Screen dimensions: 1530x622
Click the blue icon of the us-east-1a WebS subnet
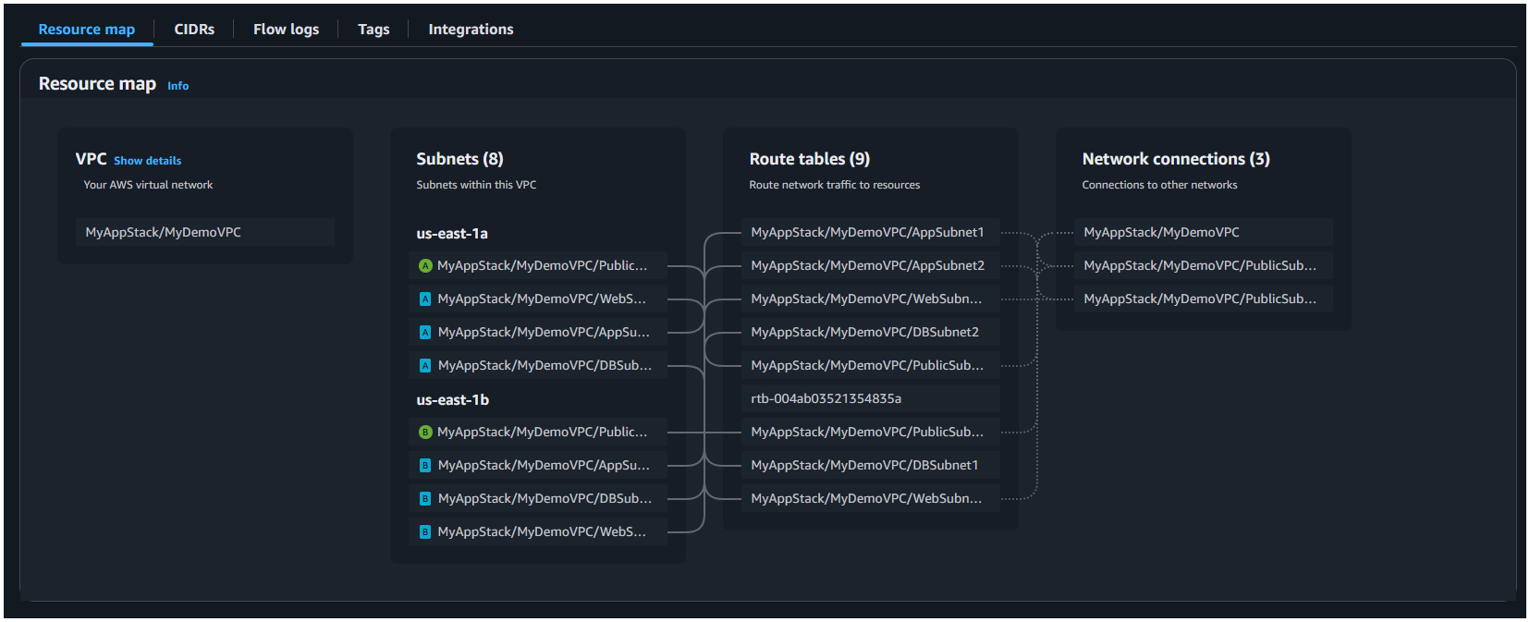pos(425,299)
